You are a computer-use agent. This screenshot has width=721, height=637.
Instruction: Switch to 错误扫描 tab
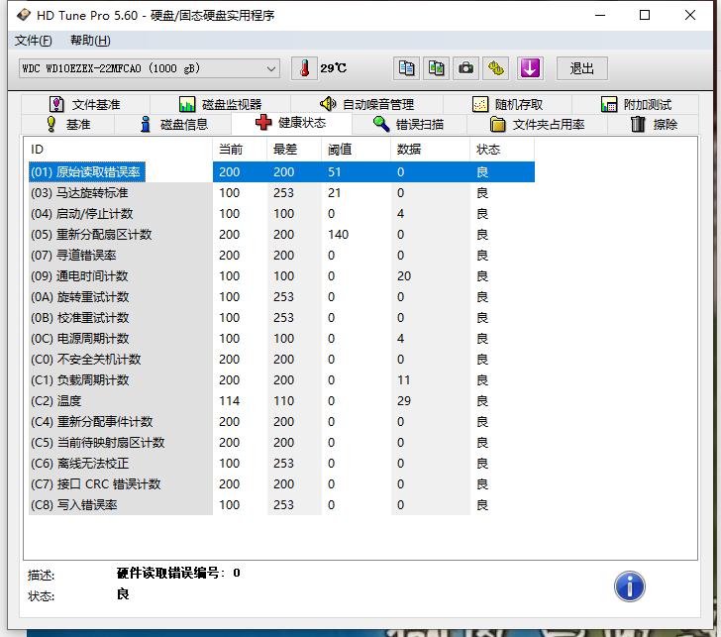pyautogui.click(x=408, y=124)
